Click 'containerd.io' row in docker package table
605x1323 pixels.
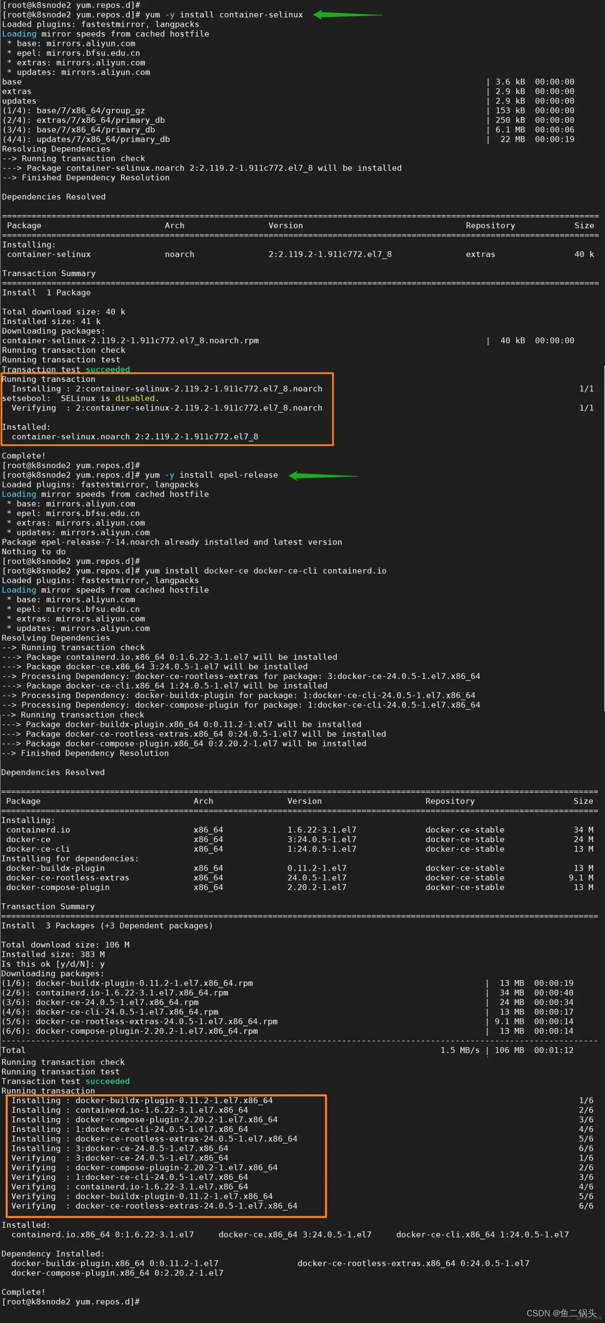point(299,830)
